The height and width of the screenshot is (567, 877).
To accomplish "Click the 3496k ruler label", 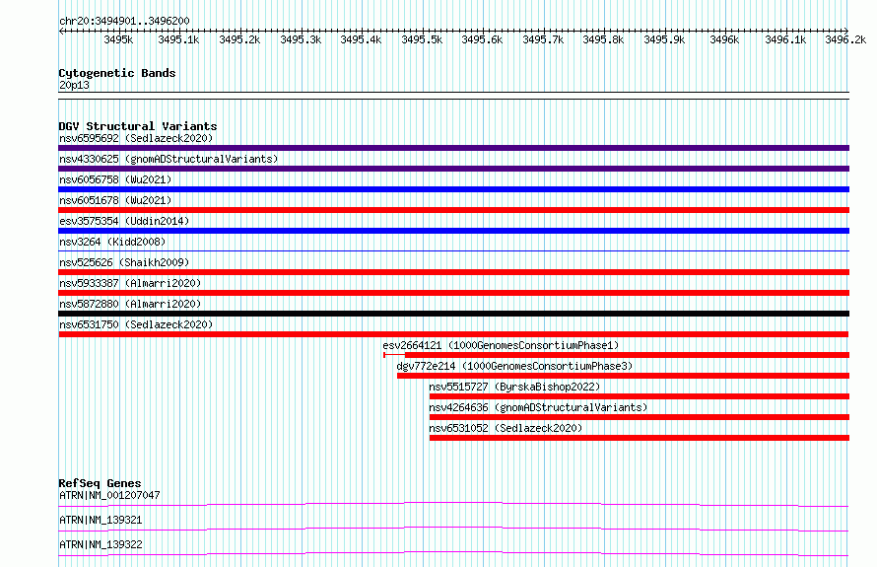I will pos(724,39).
